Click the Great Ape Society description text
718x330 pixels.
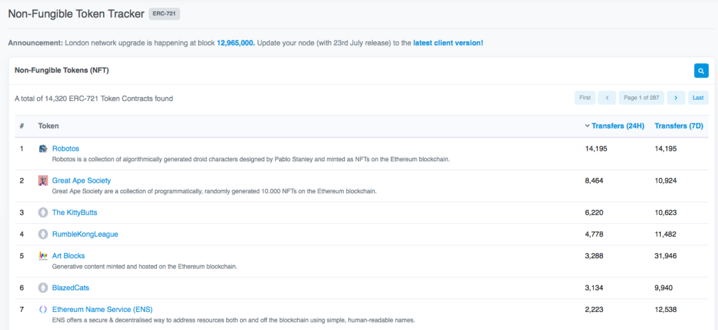tap(214, 191)
